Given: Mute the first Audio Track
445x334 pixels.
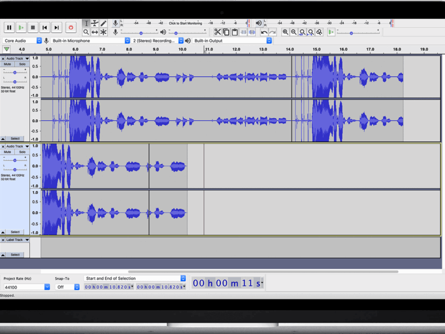Looking at the screenshot, I should coord(8,64).
